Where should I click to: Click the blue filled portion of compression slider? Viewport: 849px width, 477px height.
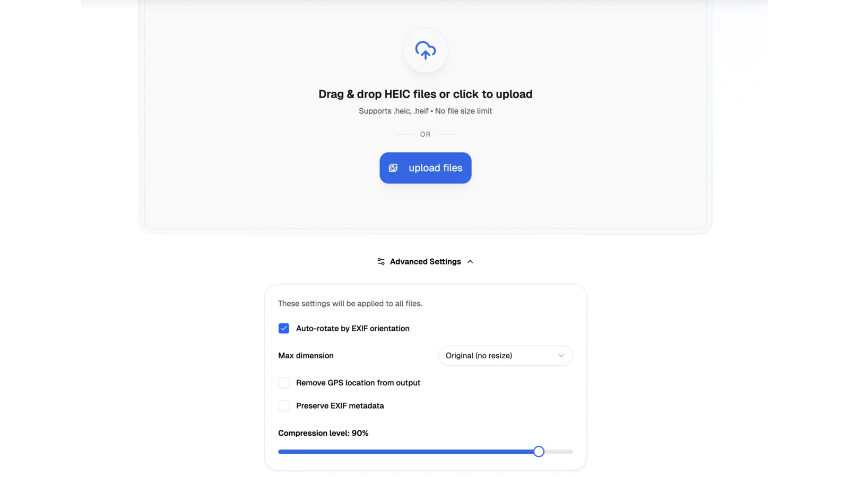pos(405,452)
